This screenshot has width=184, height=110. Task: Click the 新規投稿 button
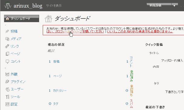click(159, 5)
